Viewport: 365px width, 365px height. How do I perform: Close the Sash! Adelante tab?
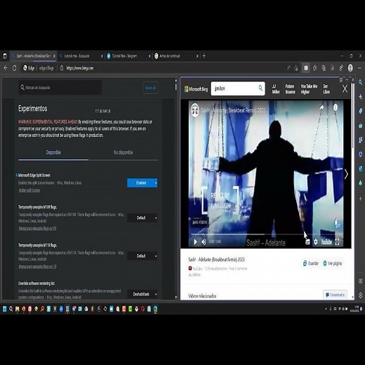[x=54, y=56]
